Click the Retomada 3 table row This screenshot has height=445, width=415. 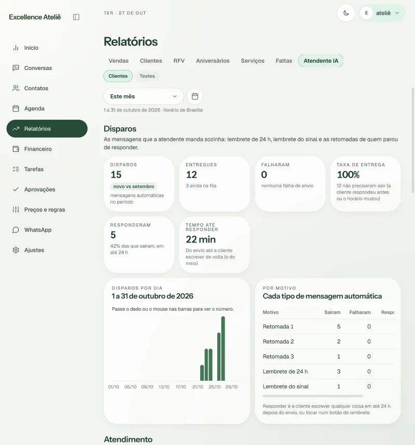(x=328, y=356)
